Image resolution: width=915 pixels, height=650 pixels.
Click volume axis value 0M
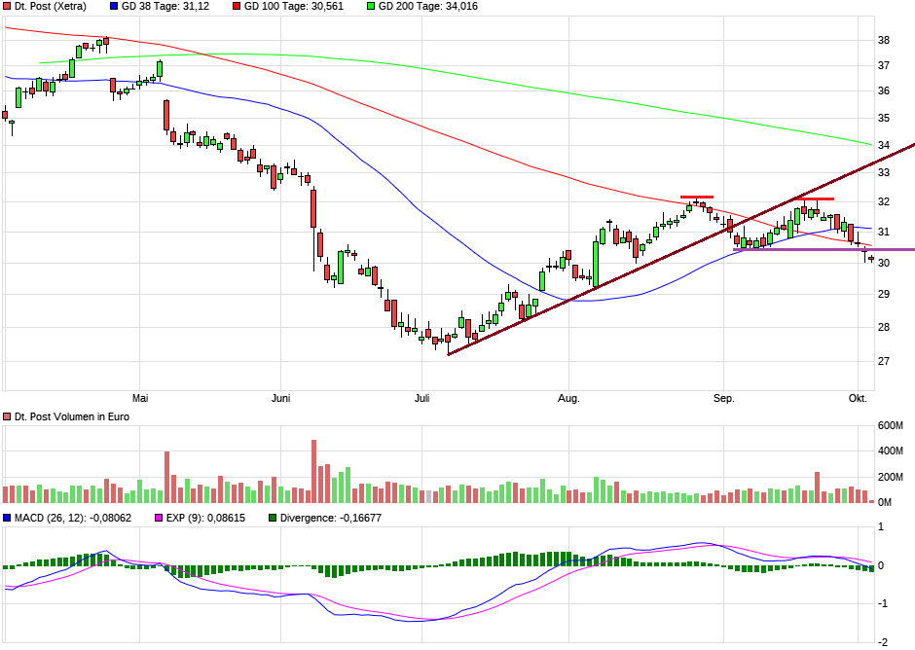click(885, 502)
